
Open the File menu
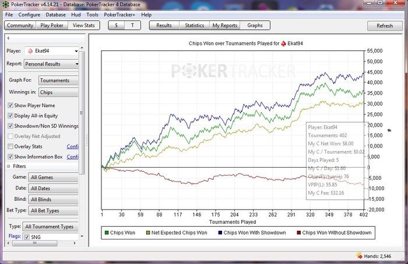click(9, 15)
